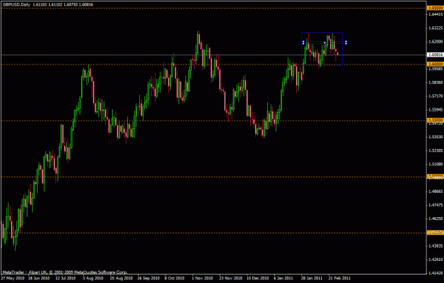
Task: Click the 1.42610 price scale value
Action: point(435,260)
